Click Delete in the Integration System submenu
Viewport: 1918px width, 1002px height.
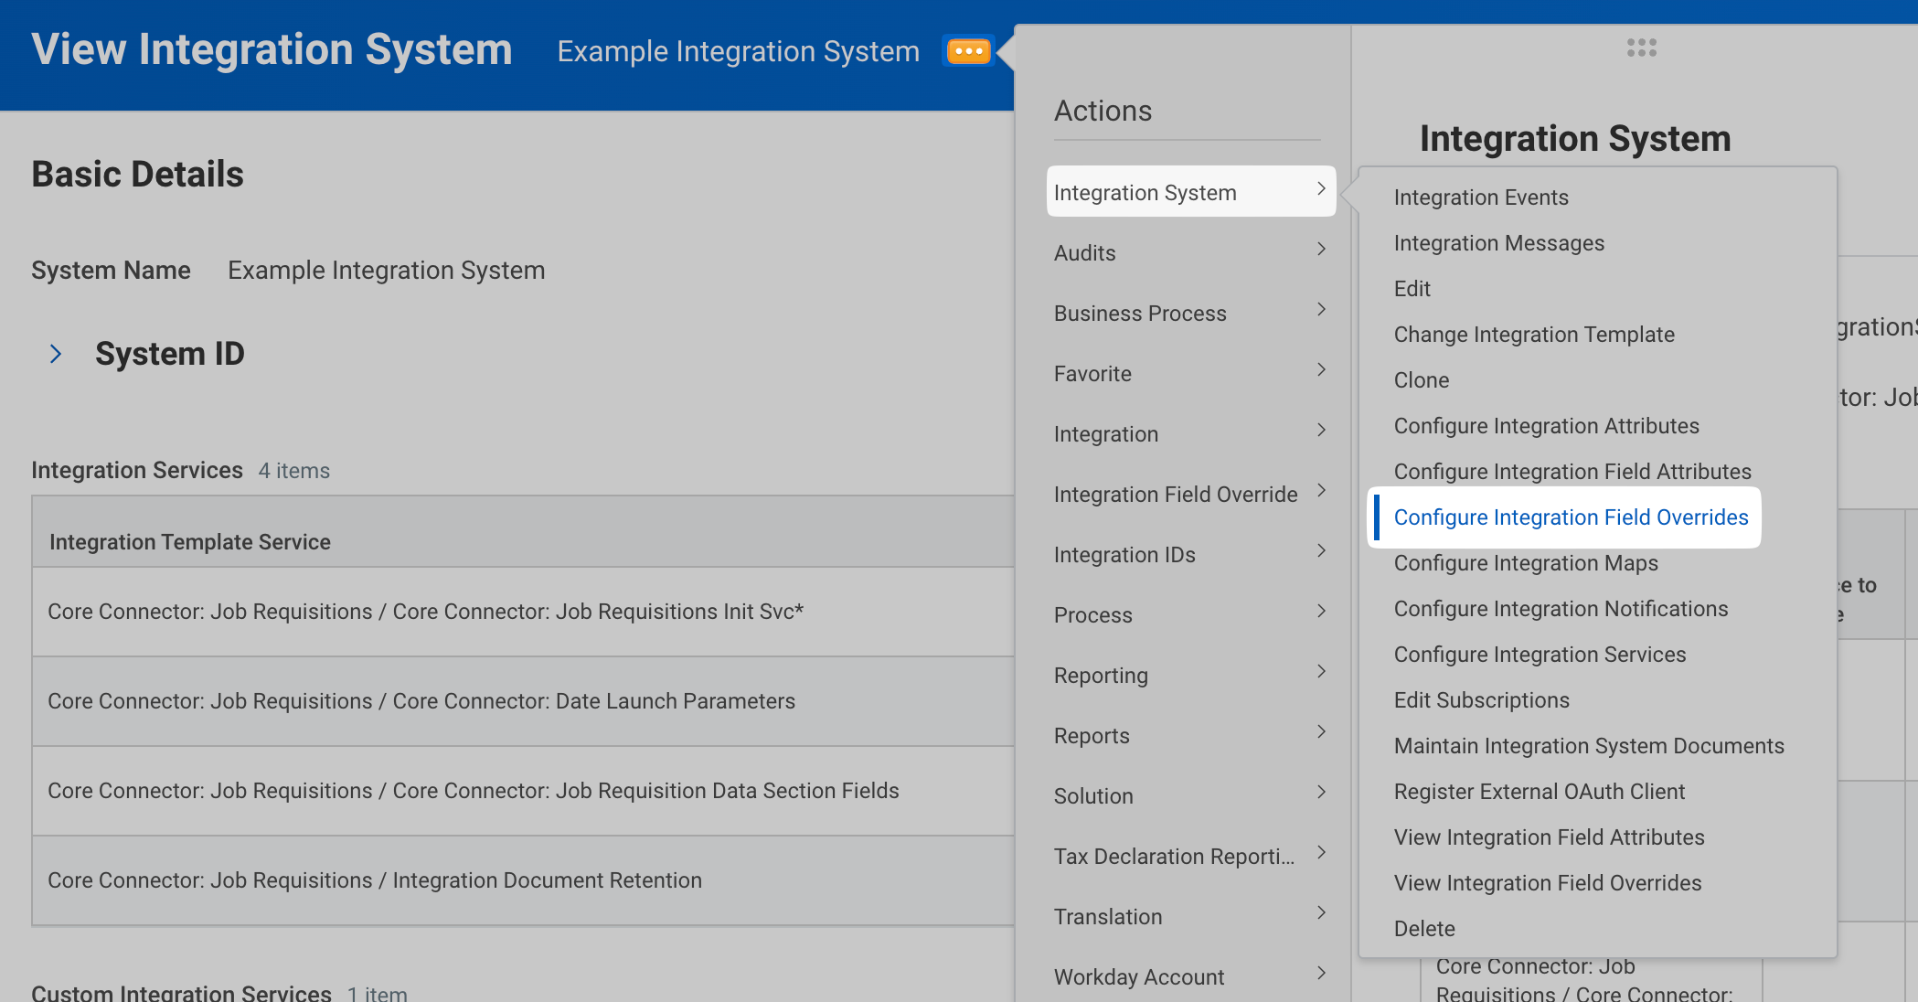point(1423,929)
